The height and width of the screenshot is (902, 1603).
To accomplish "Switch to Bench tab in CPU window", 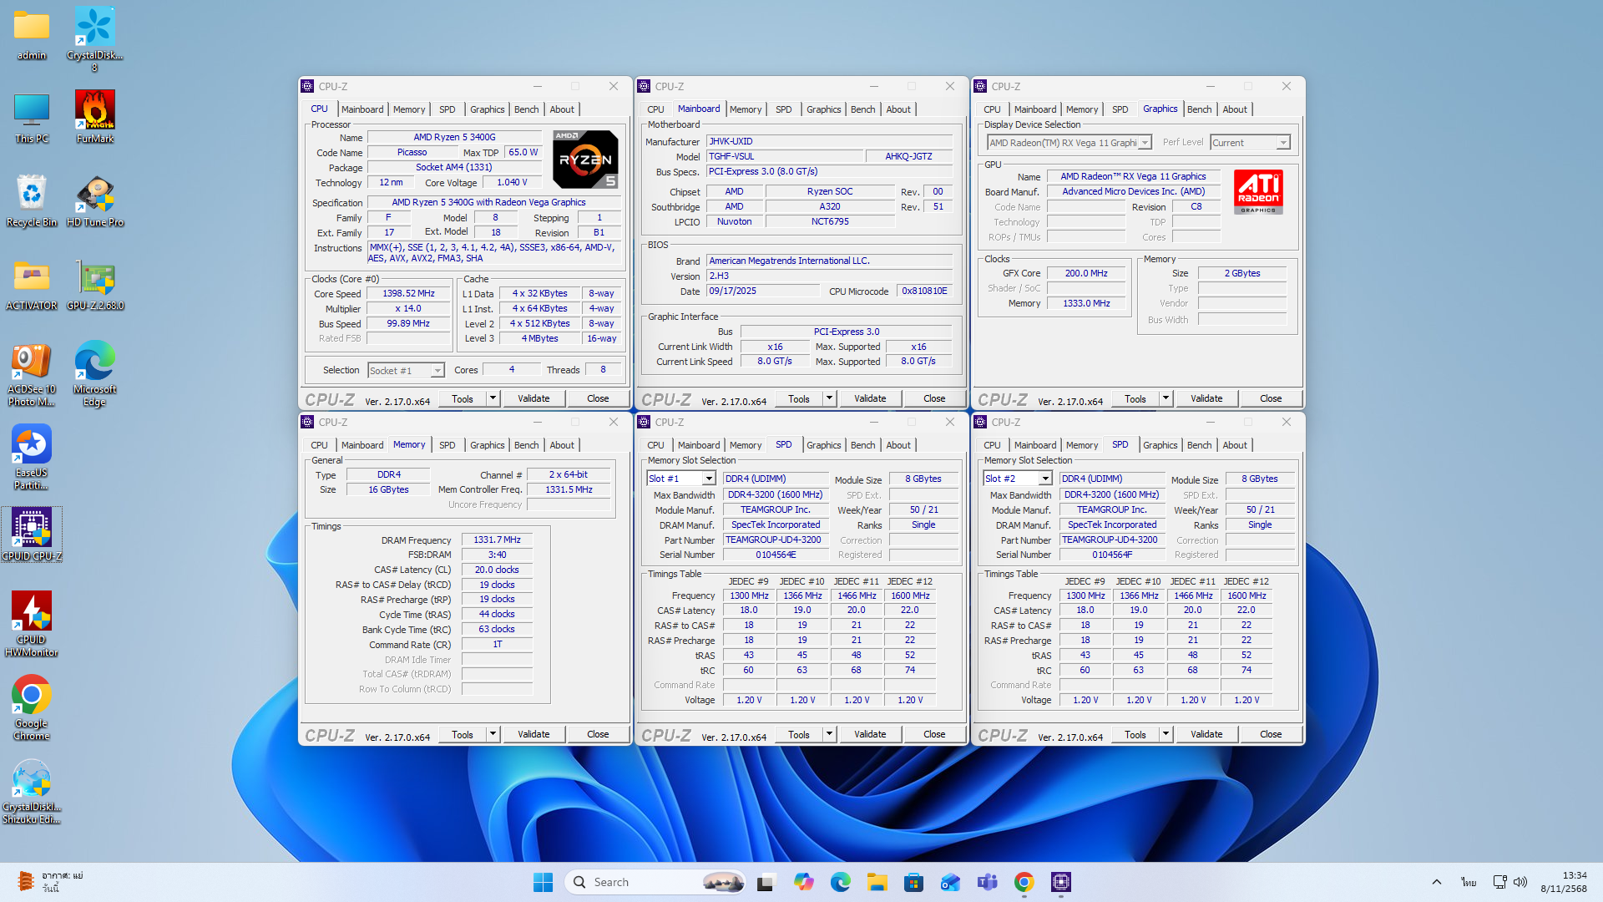I will click(x=526, y=109).
